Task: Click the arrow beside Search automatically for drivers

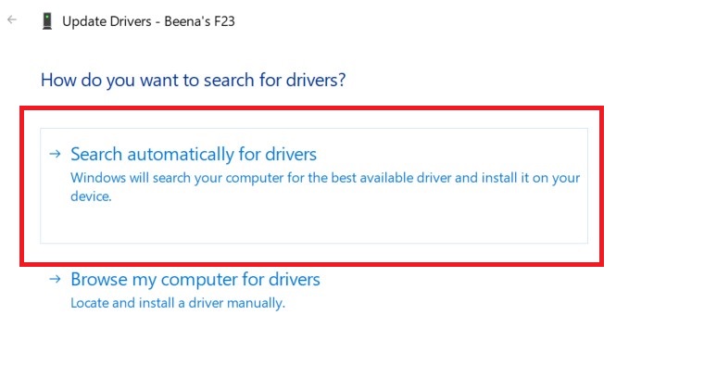Action: 56,154
